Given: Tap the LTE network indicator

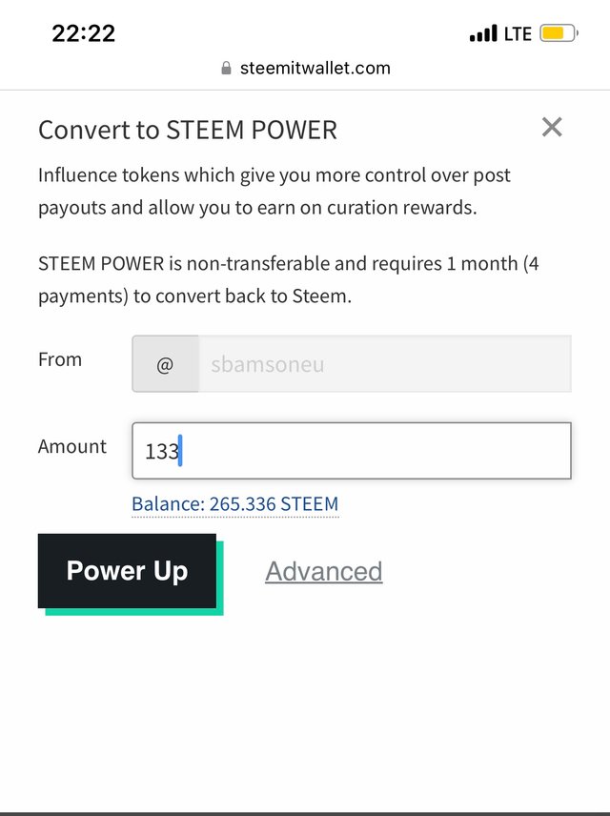Looking at the screenshot, I should (x=518, y=34).
